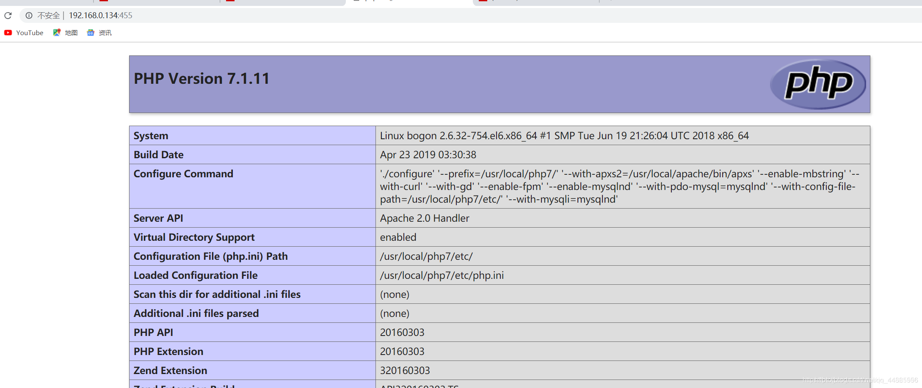Click the PHP Version 7.1.11 heading

[202, 79]
